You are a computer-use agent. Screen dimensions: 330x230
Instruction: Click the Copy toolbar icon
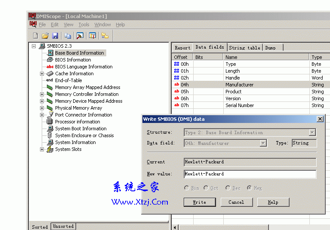68,36
